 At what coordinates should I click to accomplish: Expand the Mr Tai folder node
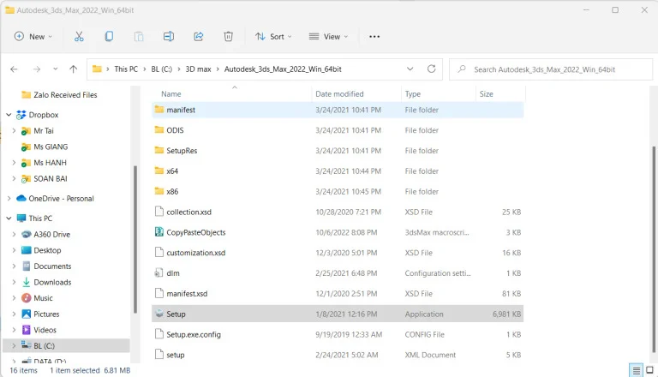click(14, 130)
